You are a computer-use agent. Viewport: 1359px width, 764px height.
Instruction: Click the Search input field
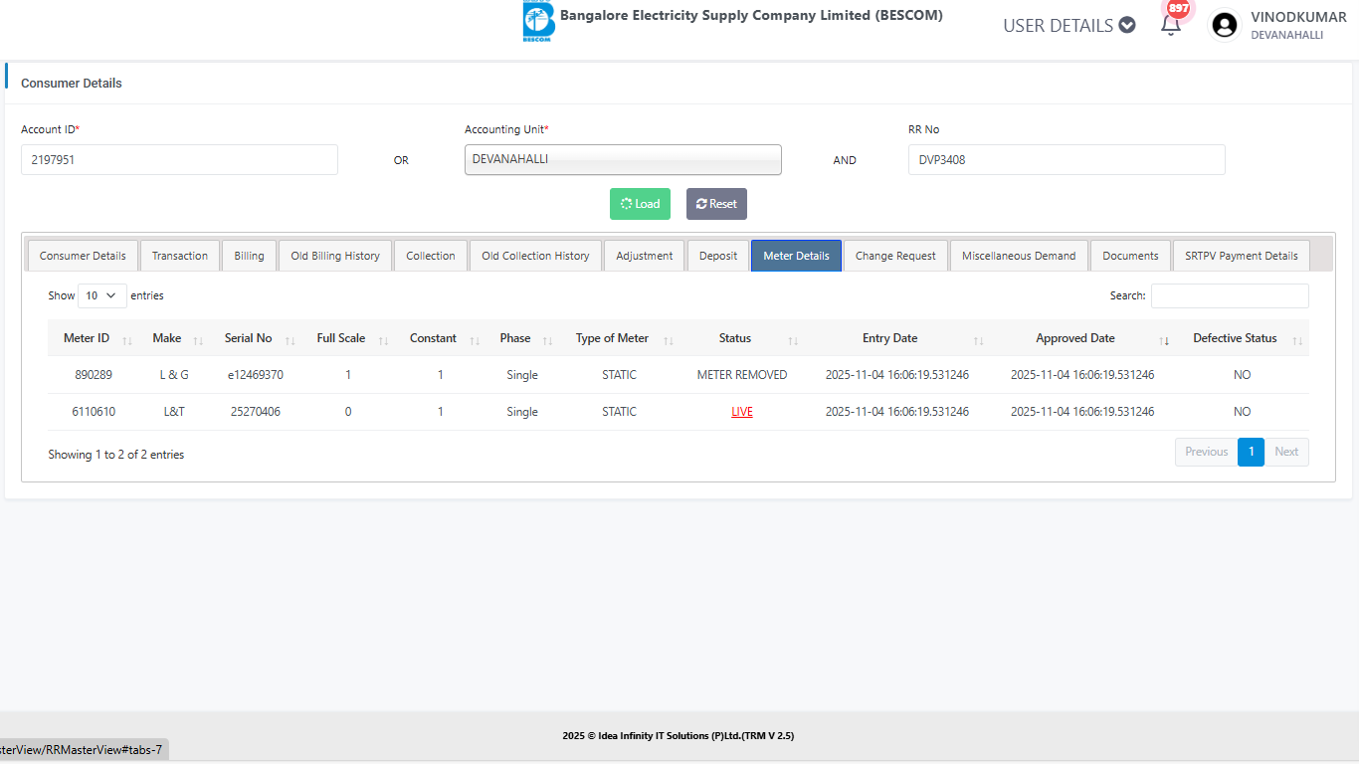tap(1230, 295)
